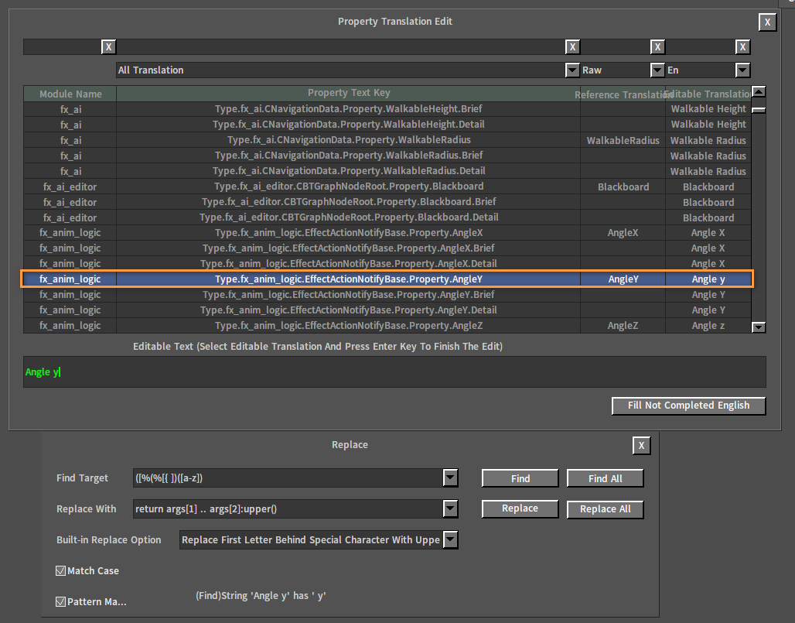795x623 pixels.
Task: Open the All Translation dropdown
Action: (572, 70)
